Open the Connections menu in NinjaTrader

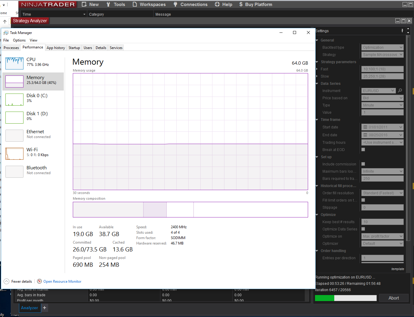(190, 5)
